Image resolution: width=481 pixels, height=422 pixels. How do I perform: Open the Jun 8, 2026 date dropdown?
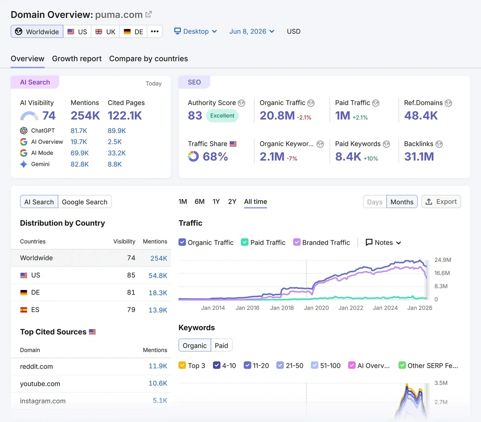pyautogui.click(x=252, y=31)
